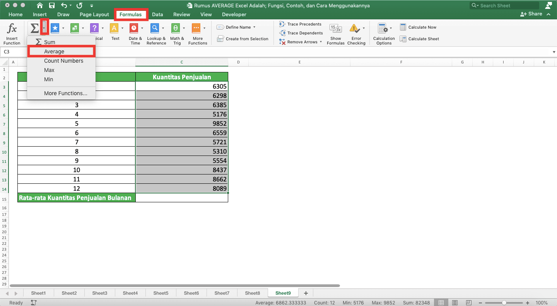Screen dimensions: 557x306
Task: Click Trace Precedents
Action: (301, 24)
